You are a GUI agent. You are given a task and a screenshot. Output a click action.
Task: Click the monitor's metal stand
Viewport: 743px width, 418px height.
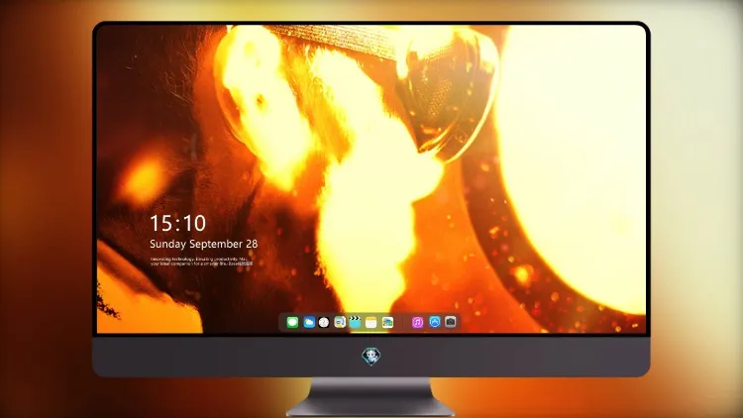coord(371,397)
